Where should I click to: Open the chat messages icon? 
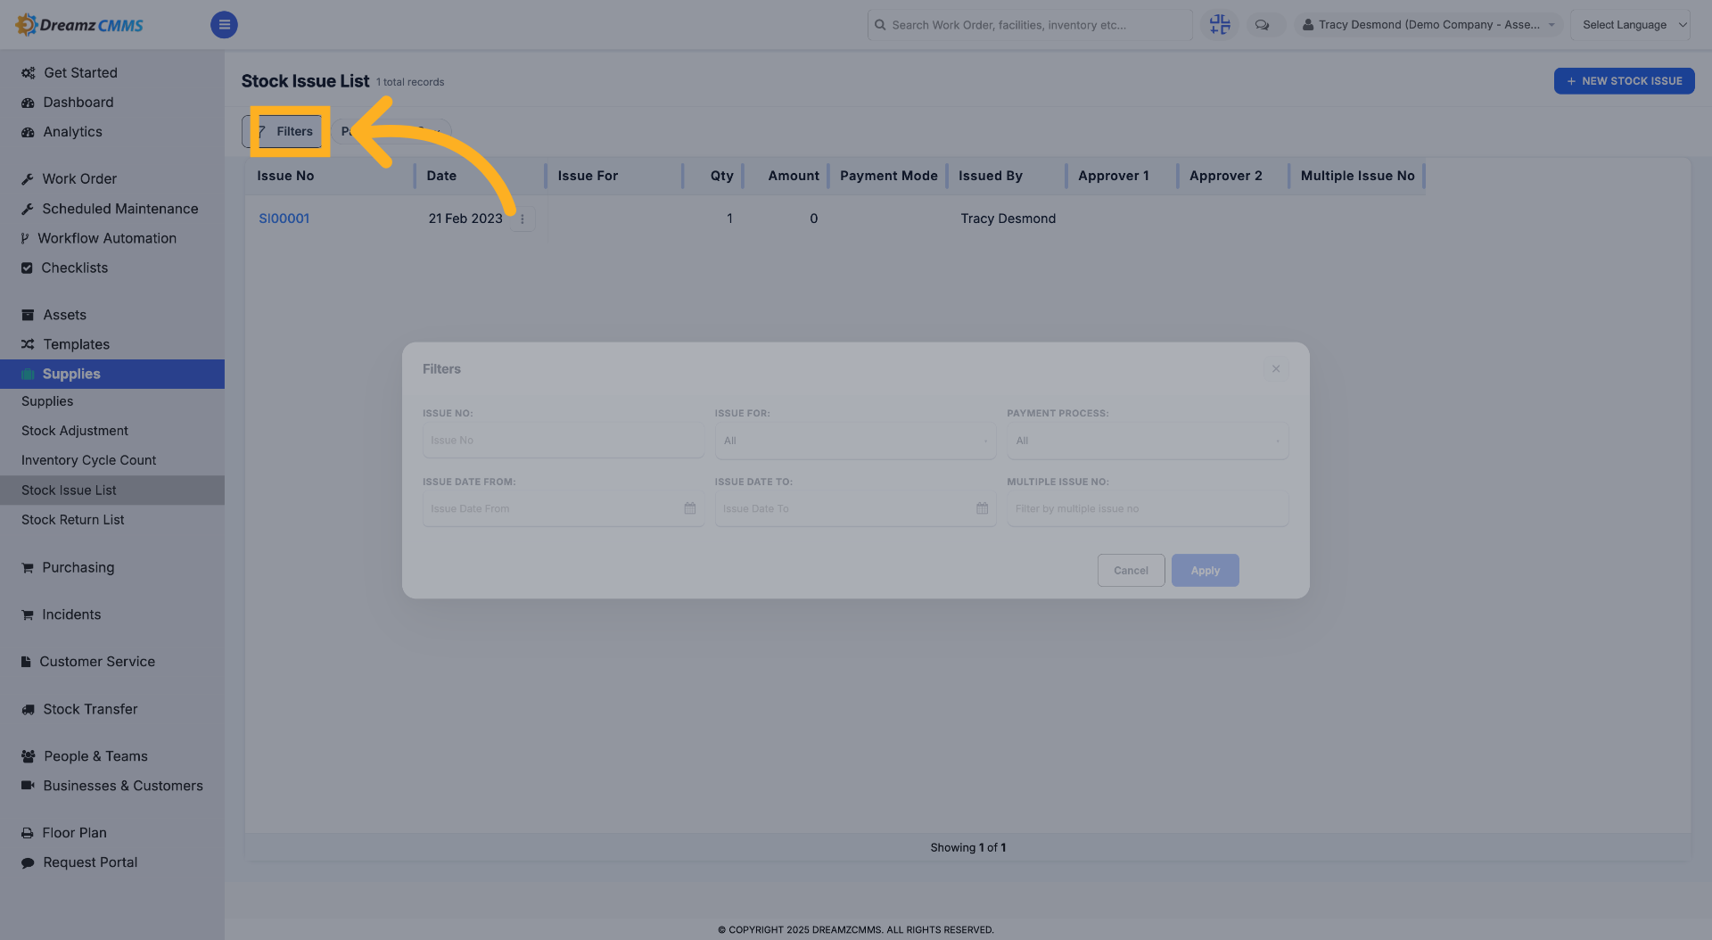[x=1262, y=25]
